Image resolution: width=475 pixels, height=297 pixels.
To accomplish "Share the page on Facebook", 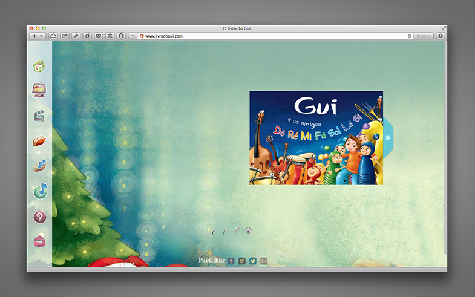I will [231, 261].
